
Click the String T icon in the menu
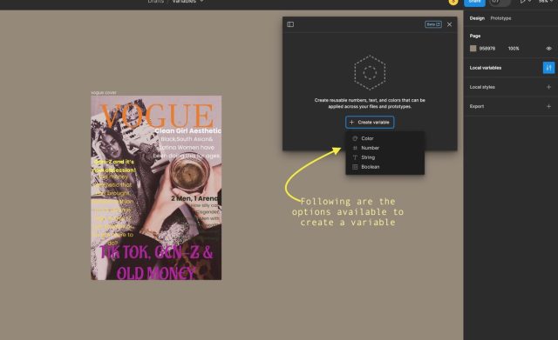(x=355, y=157)
